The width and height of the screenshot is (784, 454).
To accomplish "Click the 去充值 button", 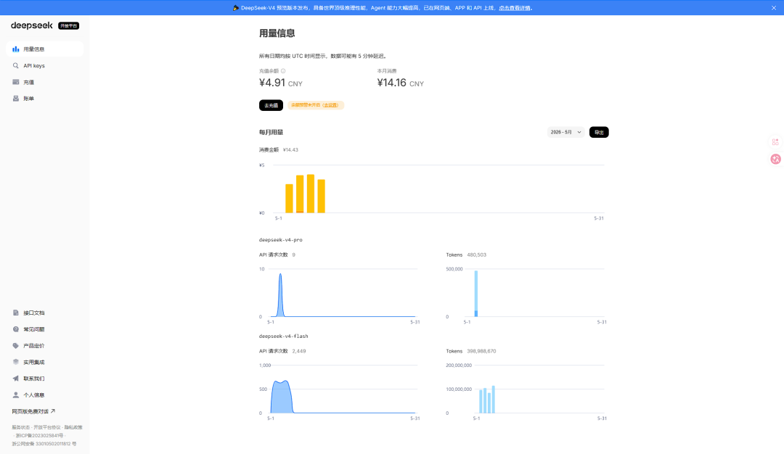I will [271, 105].
